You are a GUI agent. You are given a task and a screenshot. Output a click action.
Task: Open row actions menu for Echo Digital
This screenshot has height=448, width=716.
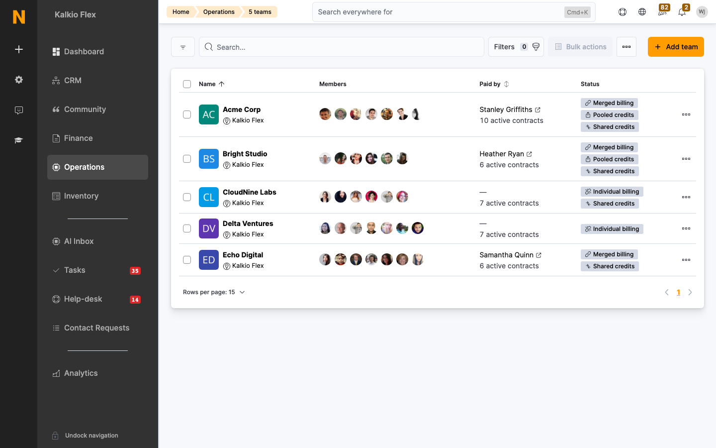[x=686, y=260]
